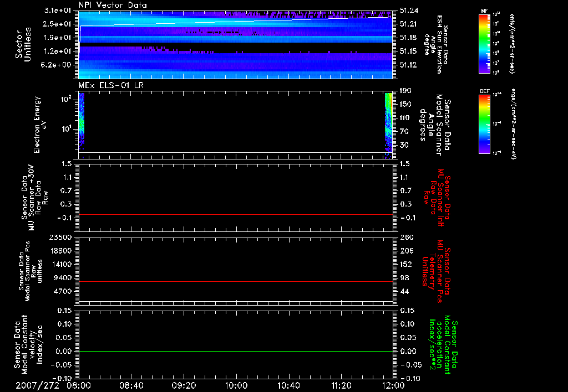This screenshot has width=568, height=392.
Task: Click the "2007/272" date label
Action: coord(37,385)
